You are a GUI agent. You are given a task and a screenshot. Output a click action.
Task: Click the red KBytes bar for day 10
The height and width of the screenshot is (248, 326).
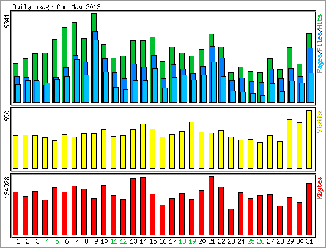(103, 210)
